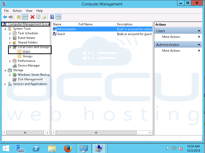This screenshot has height=153, width=205.
Task: Click the Back arrow toolbar icon
Action: point(5,17)
